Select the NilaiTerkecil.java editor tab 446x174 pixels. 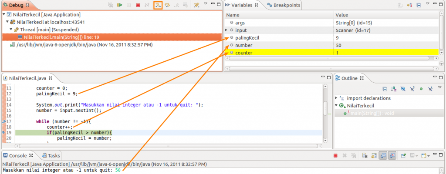(x=28, y=77)
